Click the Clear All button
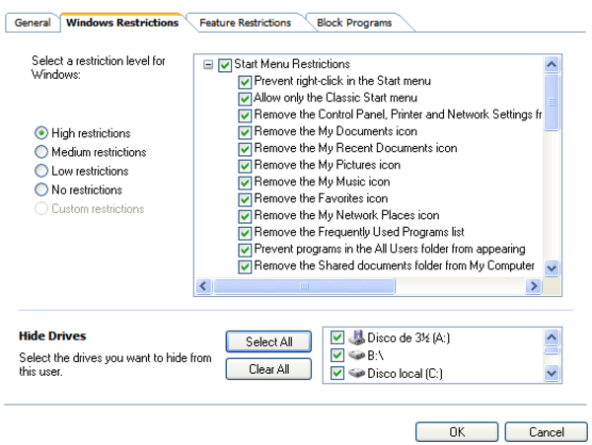 (x=268, y=369)
